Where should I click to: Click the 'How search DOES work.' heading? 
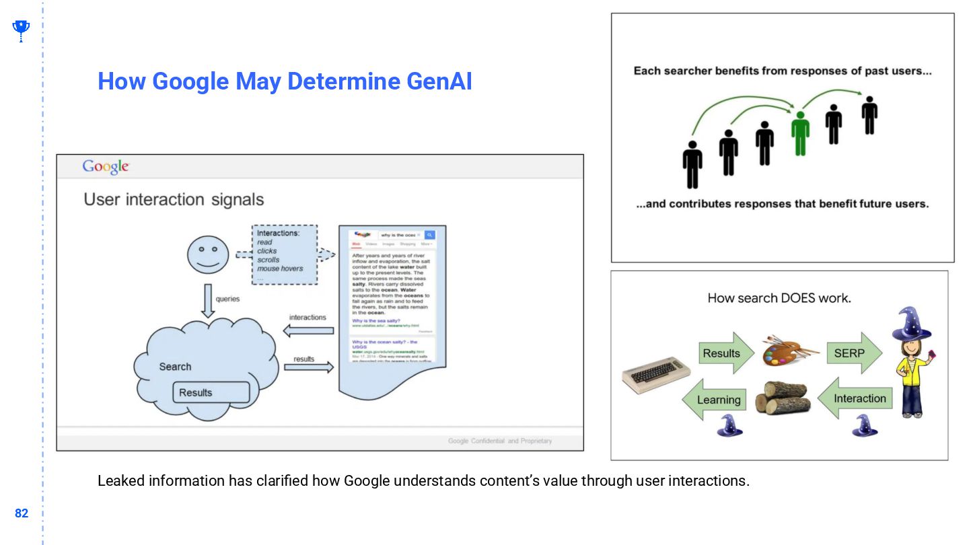779,297
